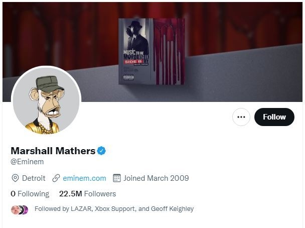305x228 pixels.
Task: Click the black Follow button
Action: tap(274, 117)
